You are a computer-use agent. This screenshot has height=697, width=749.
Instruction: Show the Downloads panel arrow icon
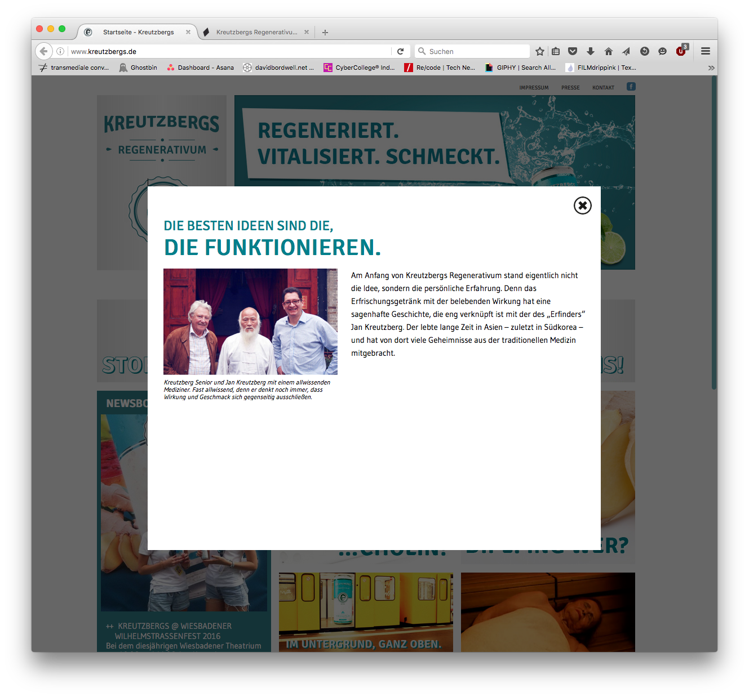pos(590,51)
